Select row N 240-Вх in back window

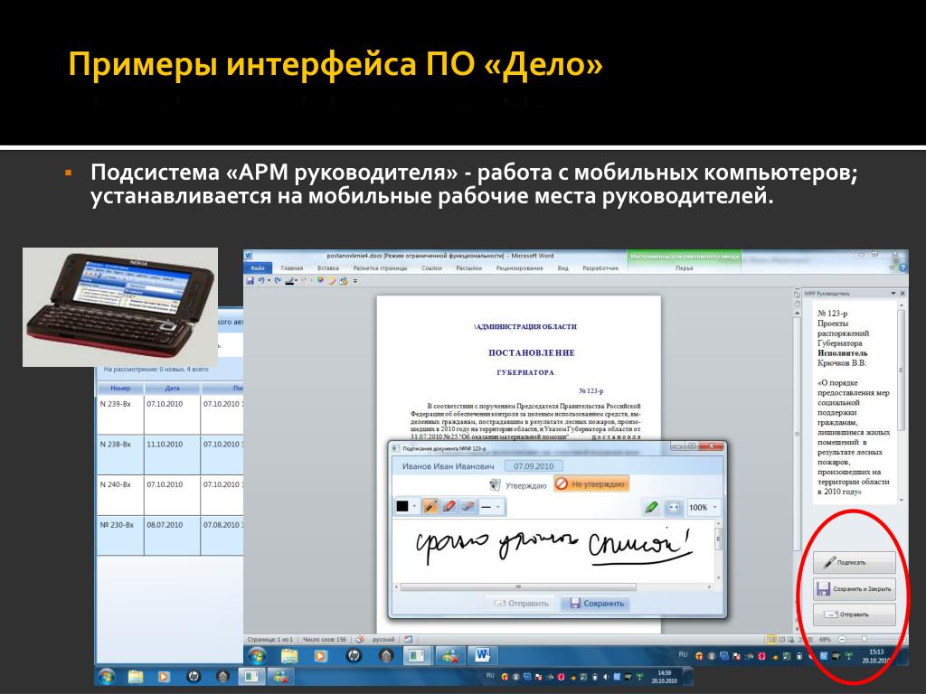[x=170, y=495]
